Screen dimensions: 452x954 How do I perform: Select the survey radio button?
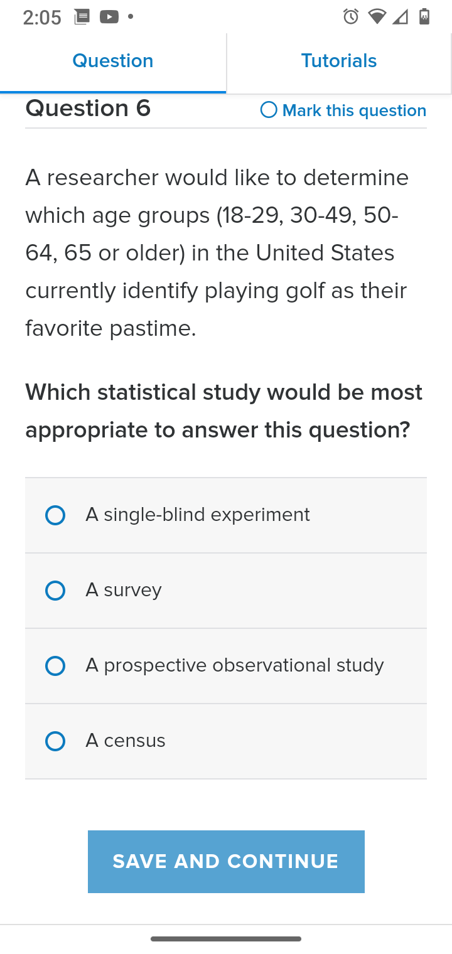pos(55,591)
